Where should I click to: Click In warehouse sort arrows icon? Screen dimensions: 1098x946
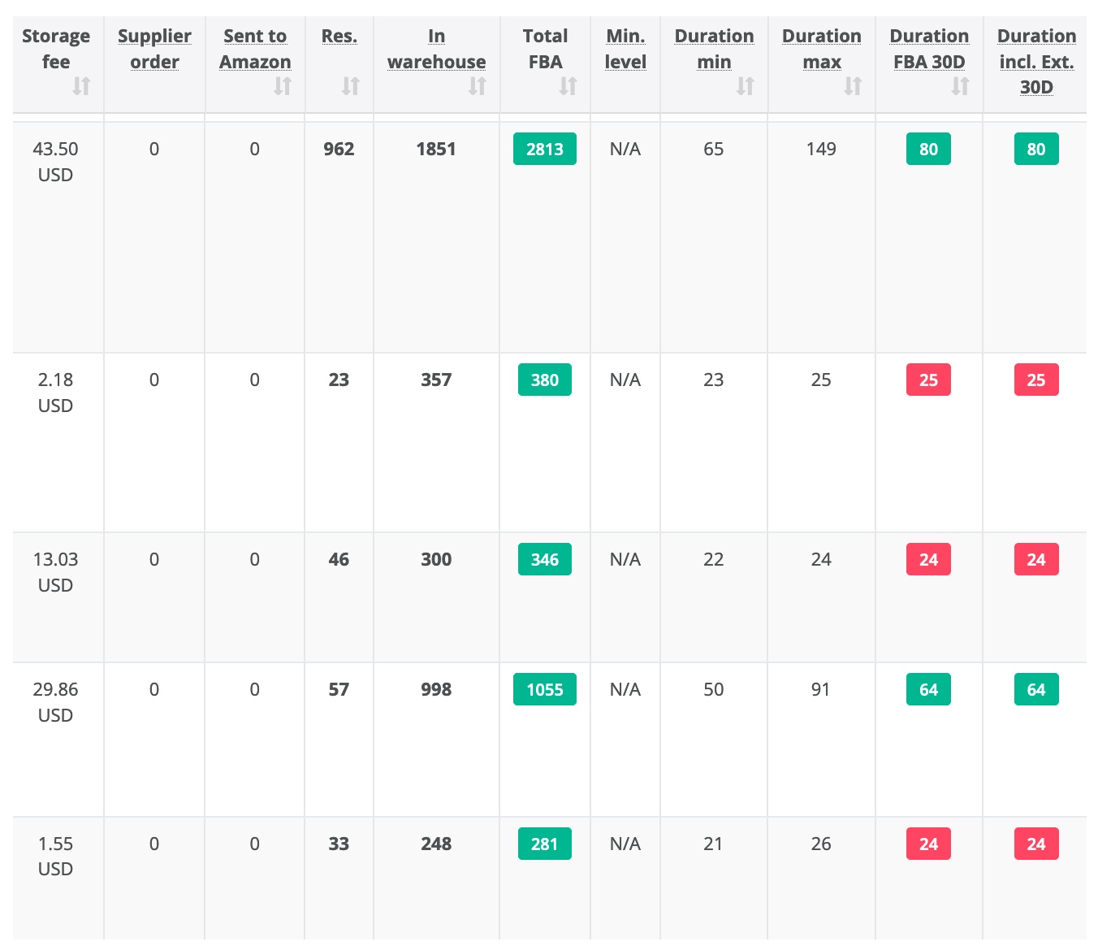pyautogui.click(x=477, y=86)
